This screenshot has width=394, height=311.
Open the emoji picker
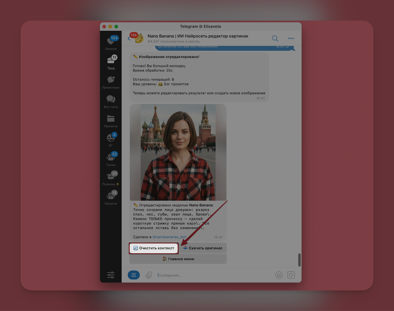279,275
